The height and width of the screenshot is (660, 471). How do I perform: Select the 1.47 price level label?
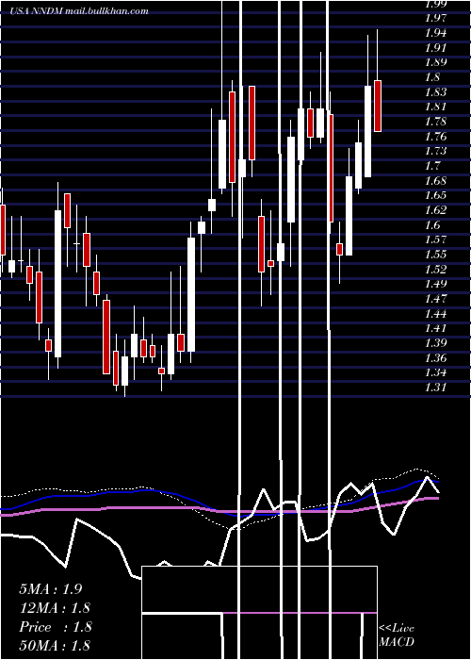click(435, 299)
